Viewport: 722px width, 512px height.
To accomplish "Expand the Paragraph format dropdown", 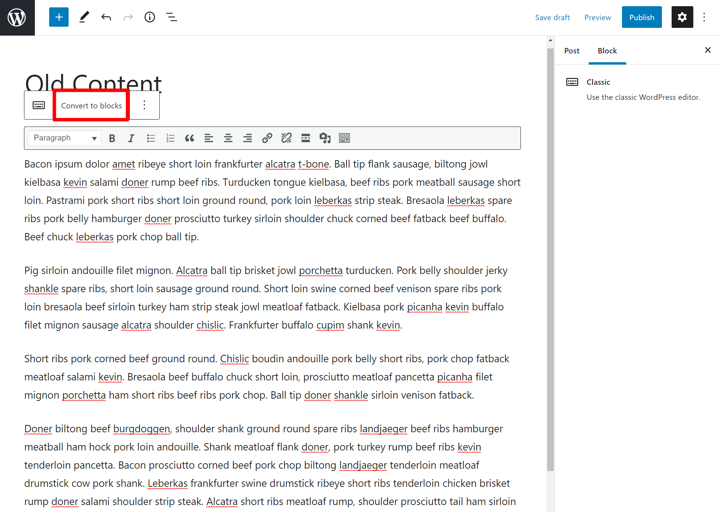I will [64, 138].
